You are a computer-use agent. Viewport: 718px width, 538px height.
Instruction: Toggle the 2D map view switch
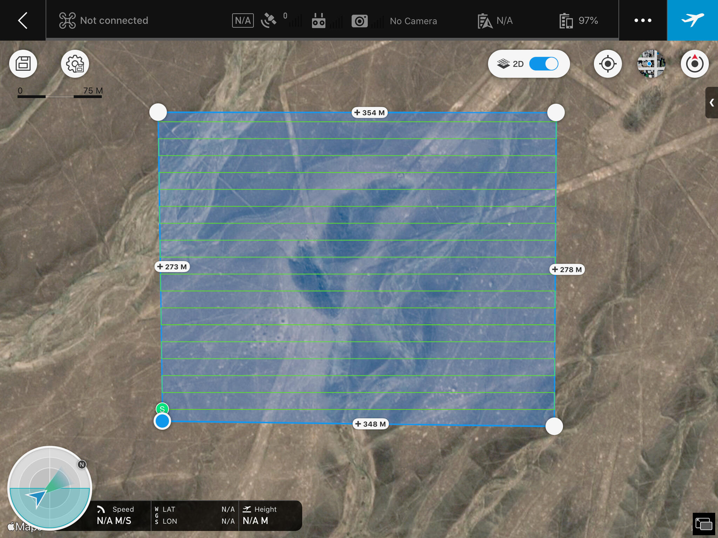click(544, 63)
